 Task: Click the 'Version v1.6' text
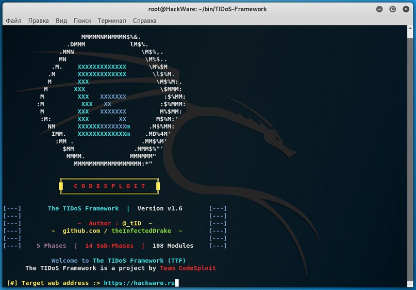(x=160, y=209)
